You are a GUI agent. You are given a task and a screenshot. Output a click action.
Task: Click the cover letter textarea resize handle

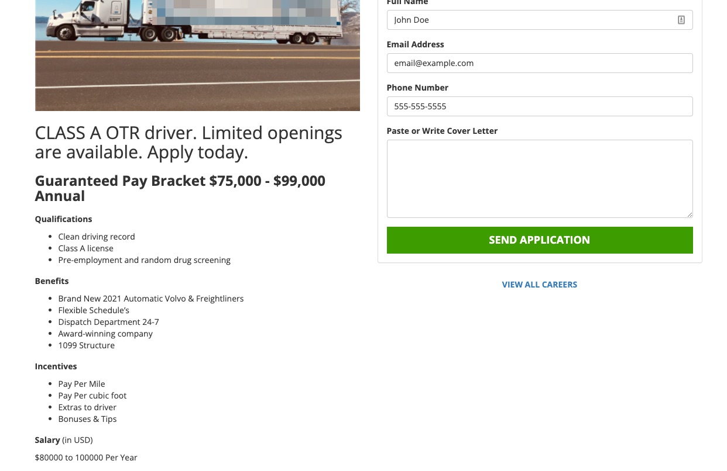coord(690,214)
